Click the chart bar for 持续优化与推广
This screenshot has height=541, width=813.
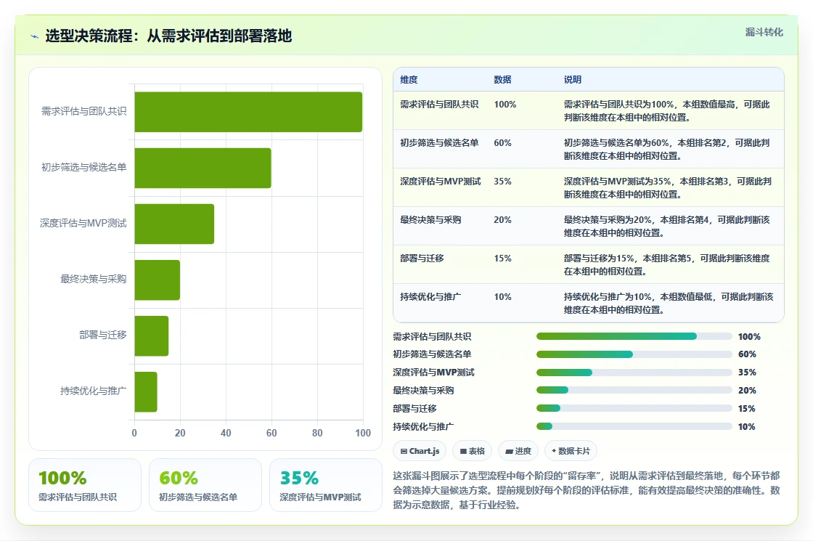146,392
